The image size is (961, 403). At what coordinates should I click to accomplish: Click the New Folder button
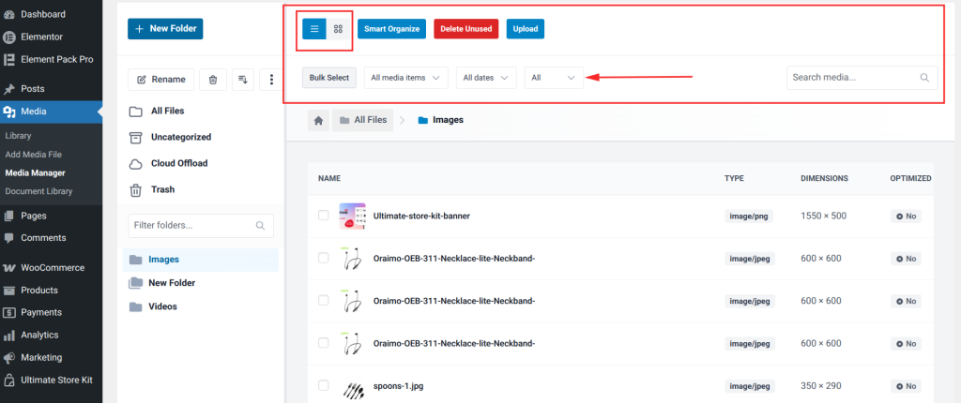[x=165, y=29]
